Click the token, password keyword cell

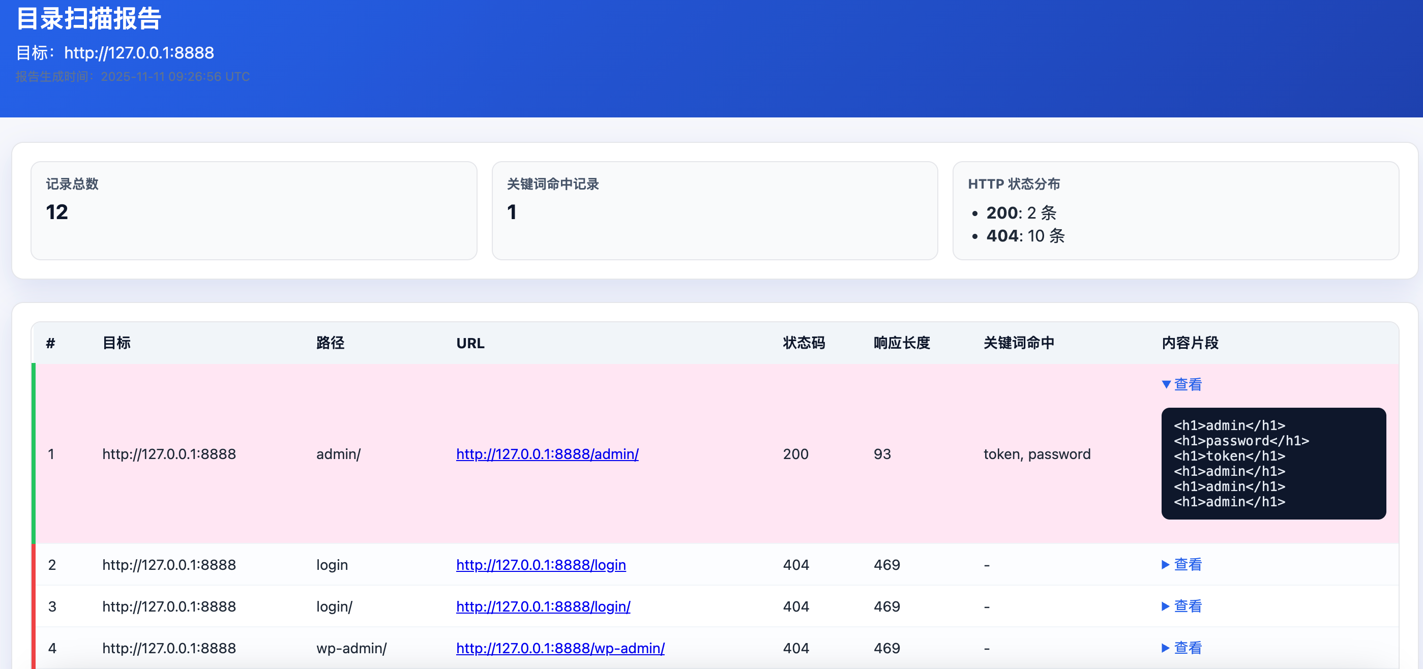click(1036, 454)
